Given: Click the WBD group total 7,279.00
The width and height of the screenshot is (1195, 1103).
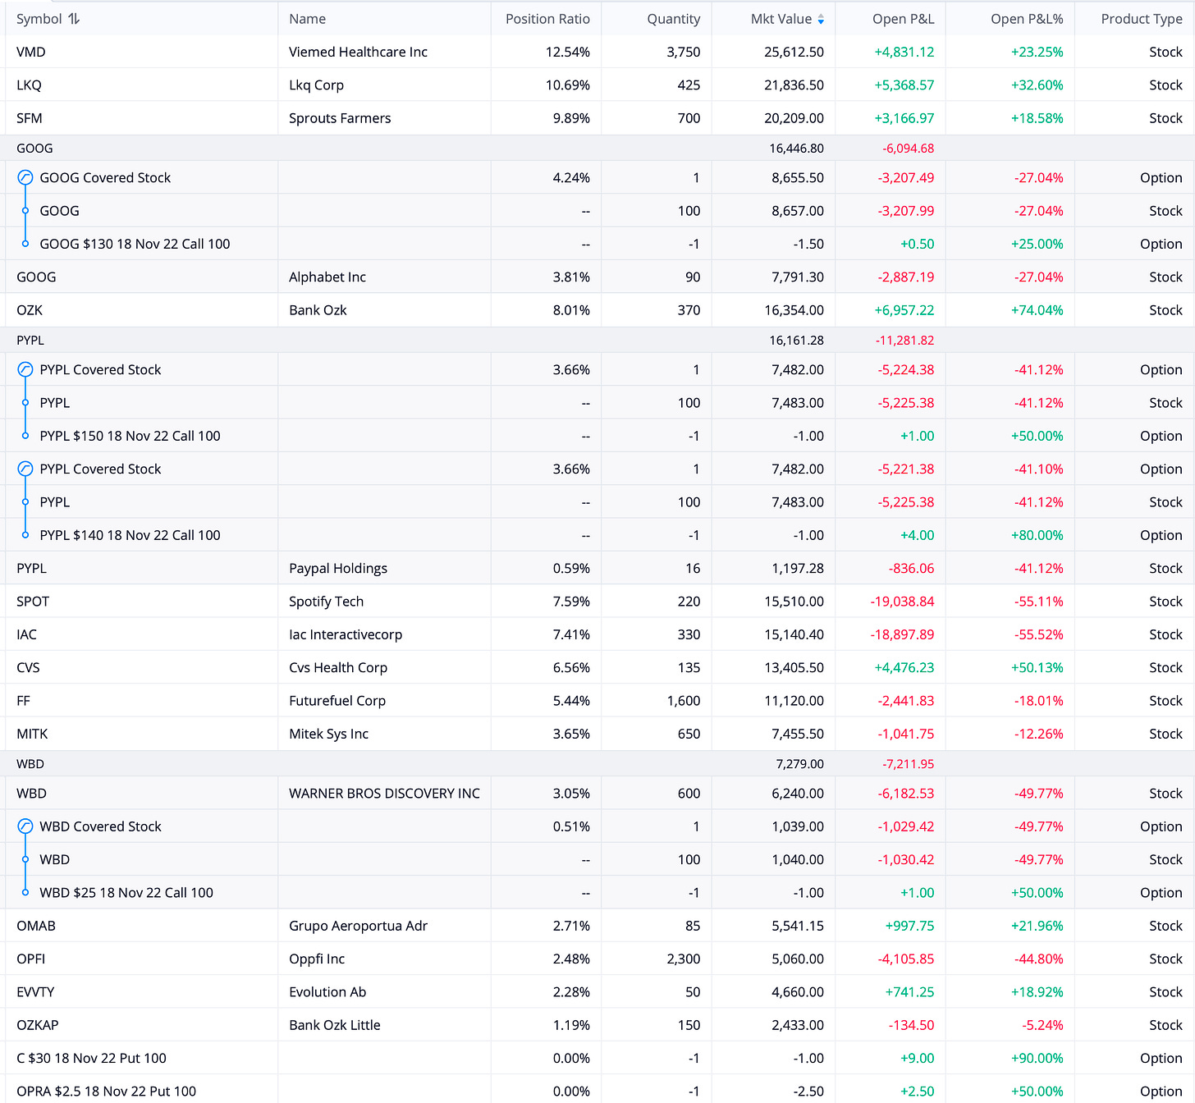Looking at the screenshot, I should 799,764.
